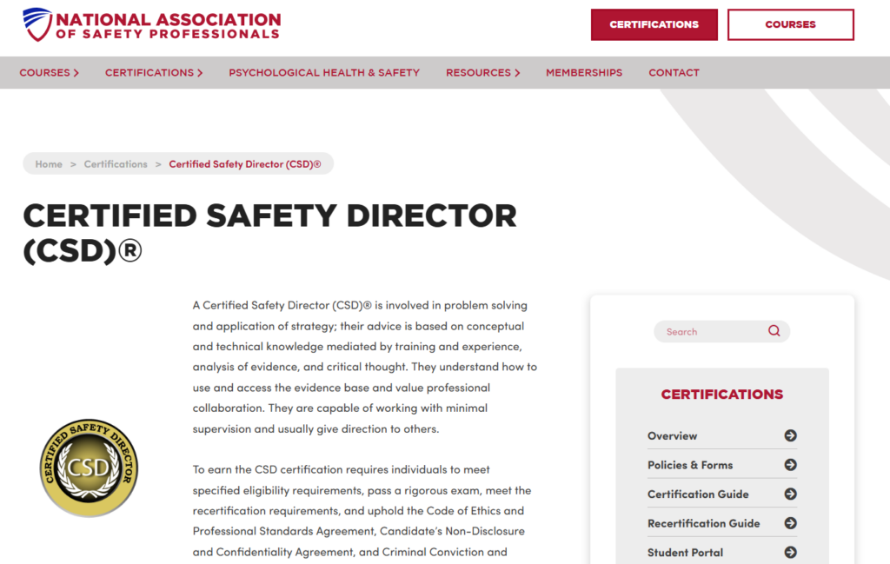Open the Resources navigation menu label
The width and height of the screenshot is (890, 564).
[x=479, y=73]
